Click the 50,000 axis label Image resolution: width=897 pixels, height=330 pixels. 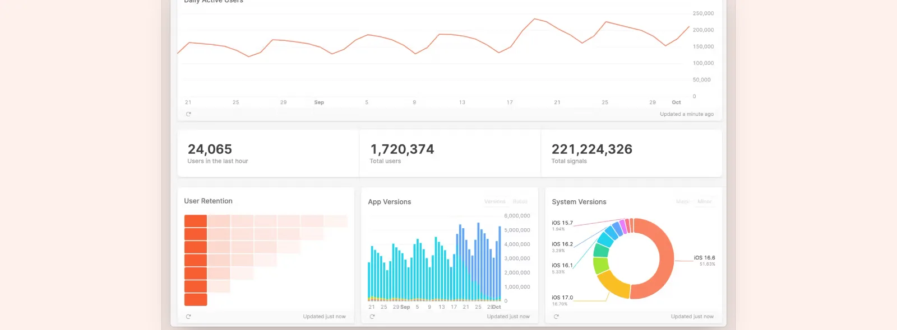coord(701,80)
